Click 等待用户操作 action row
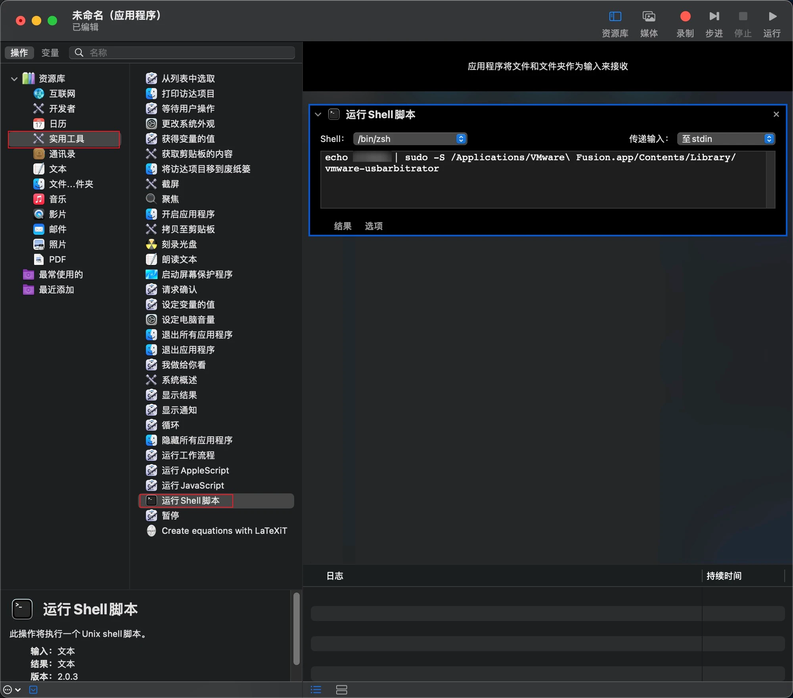 (x=216, y=109)
